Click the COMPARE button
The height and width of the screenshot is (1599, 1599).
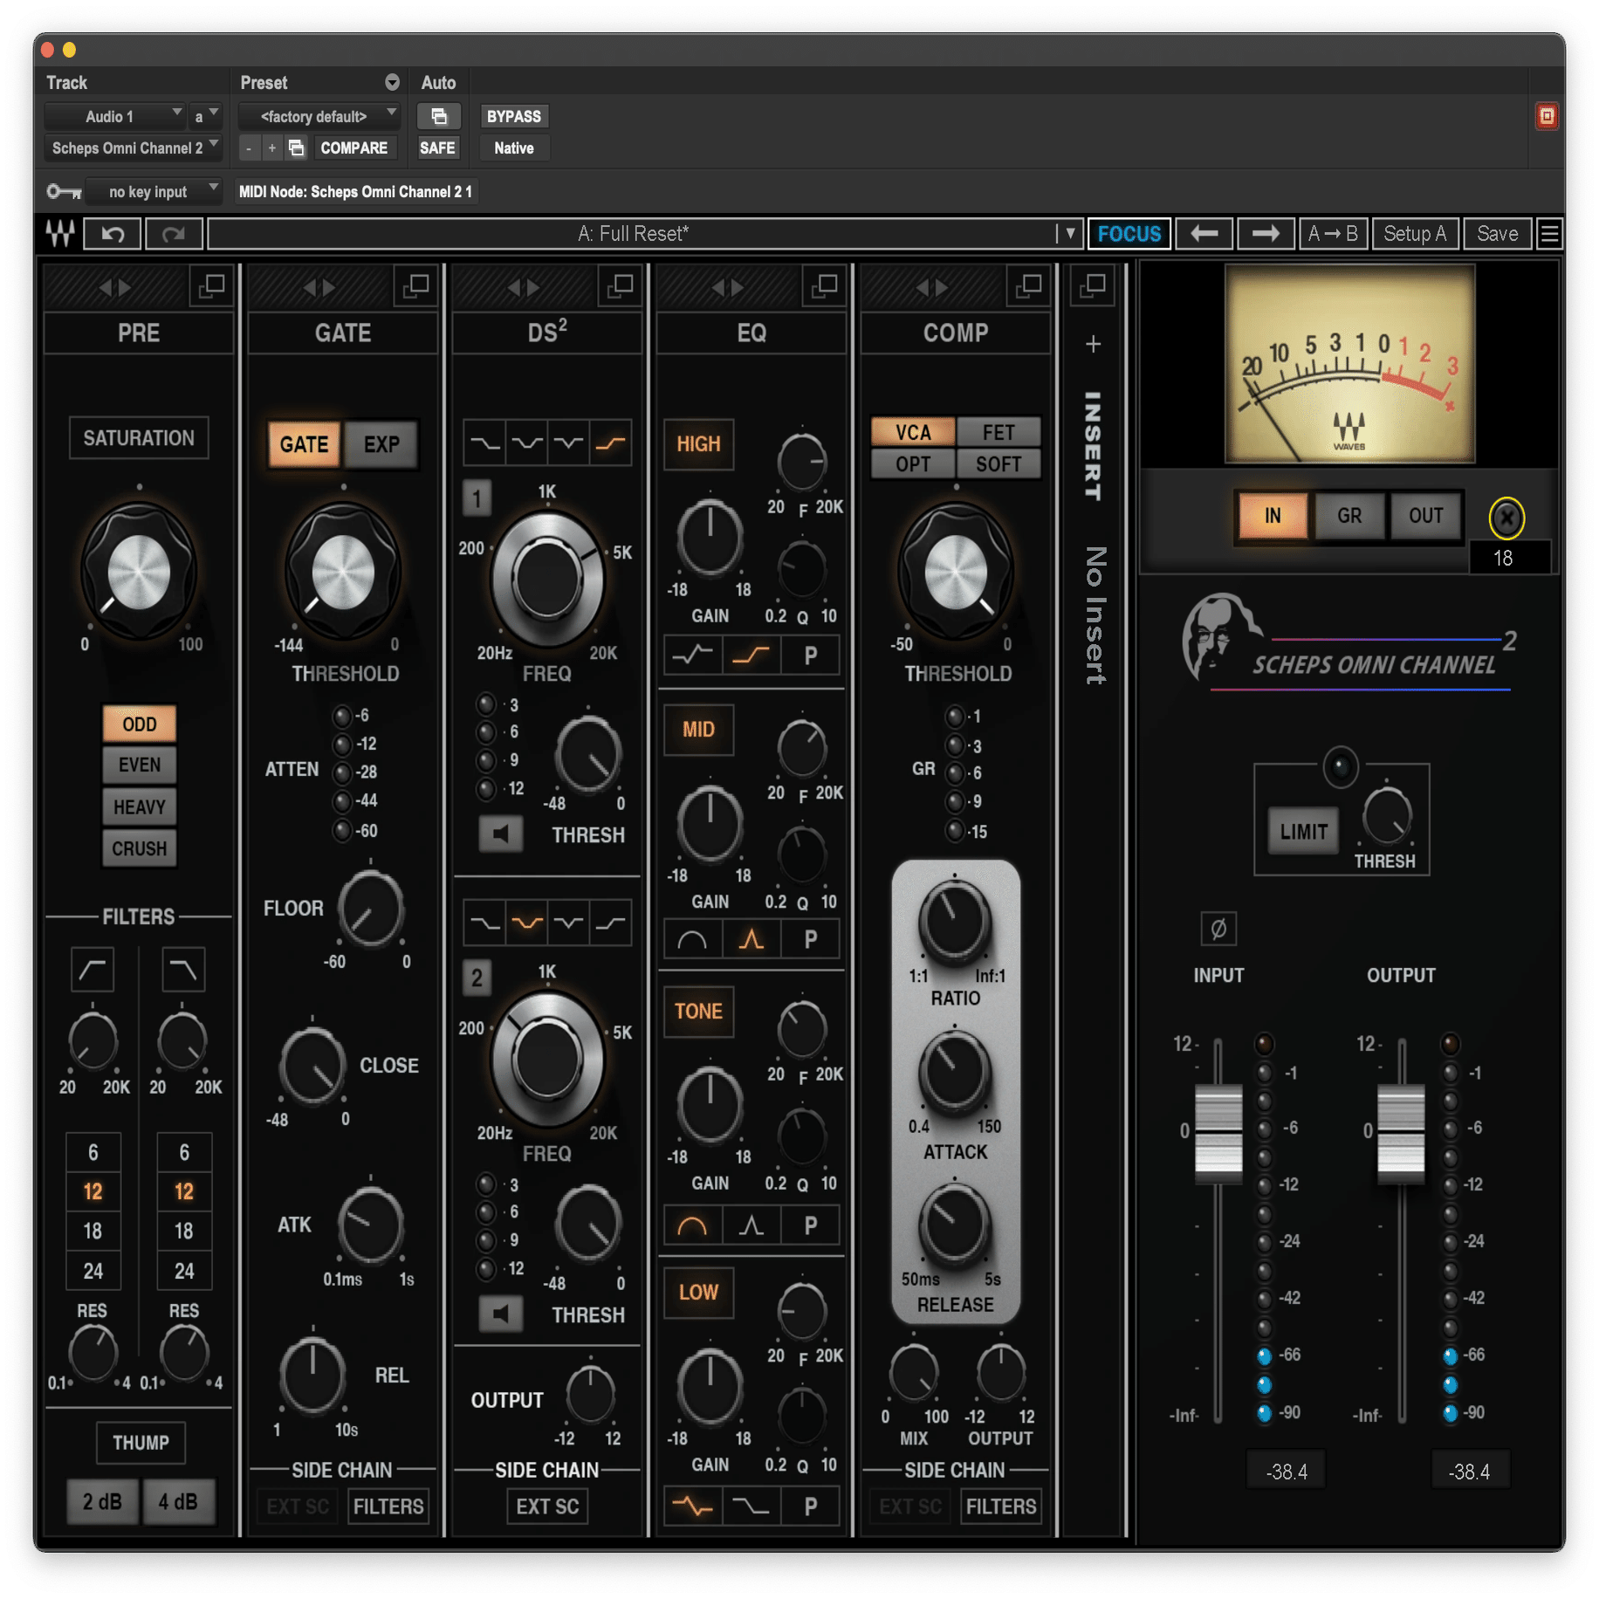[353, 148]
